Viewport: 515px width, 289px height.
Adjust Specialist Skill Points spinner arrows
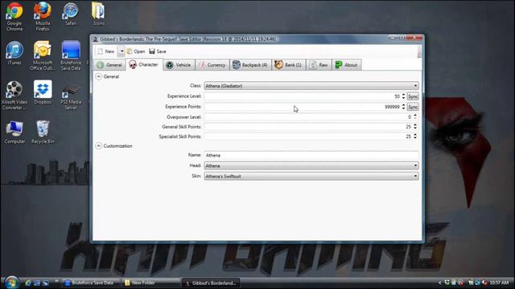415,136
